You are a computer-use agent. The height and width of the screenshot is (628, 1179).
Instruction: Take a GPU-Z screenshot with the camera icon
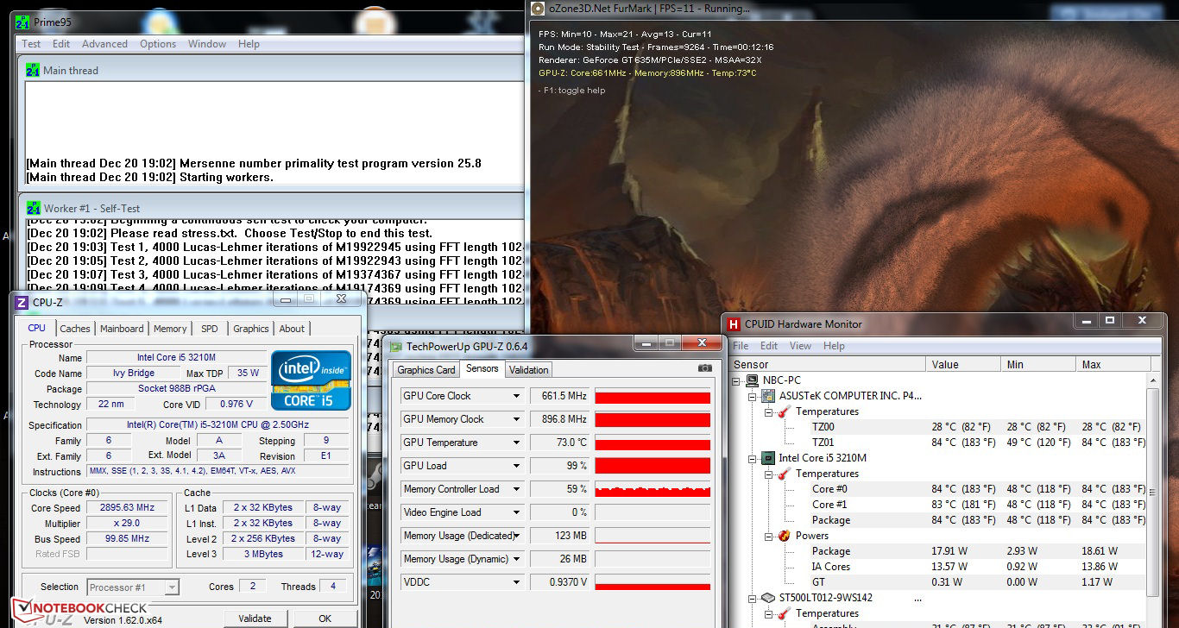pyautogui.click(x=705, y=368)
